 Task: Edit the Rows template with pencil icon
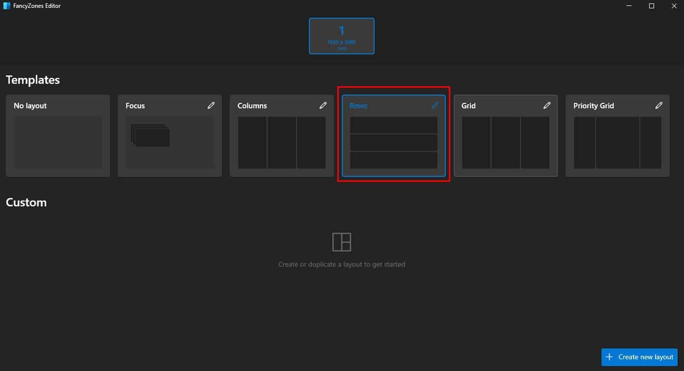click(435, 105)
